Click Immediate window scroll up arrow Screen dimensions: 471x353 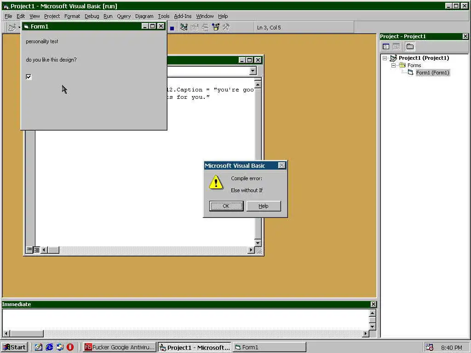(x=372, y=313)
